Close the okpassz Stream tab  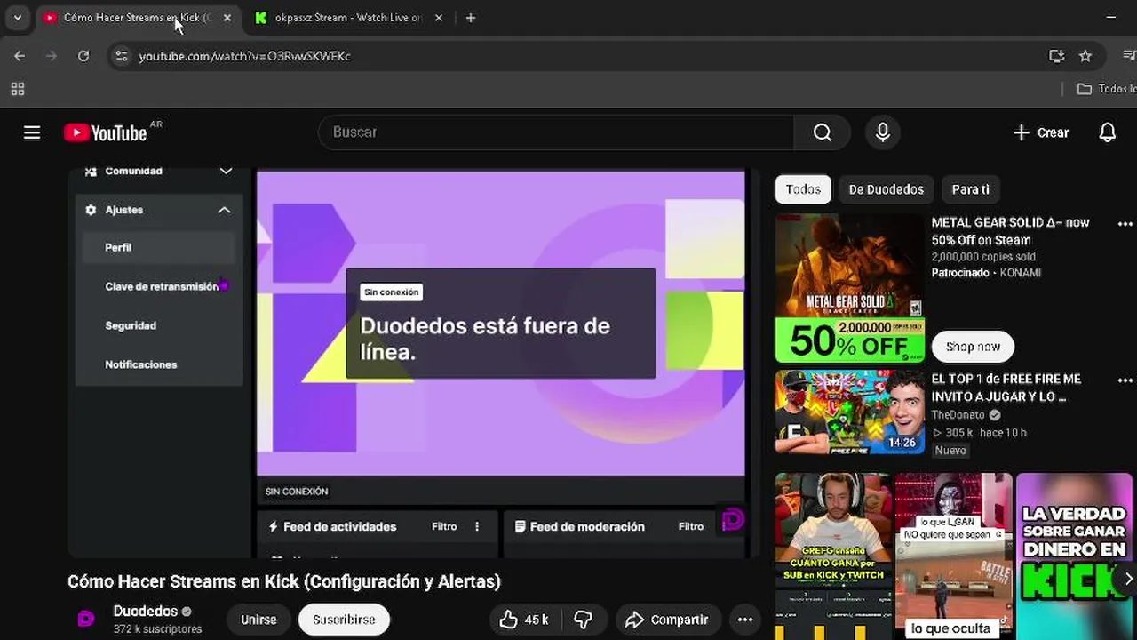438,18
